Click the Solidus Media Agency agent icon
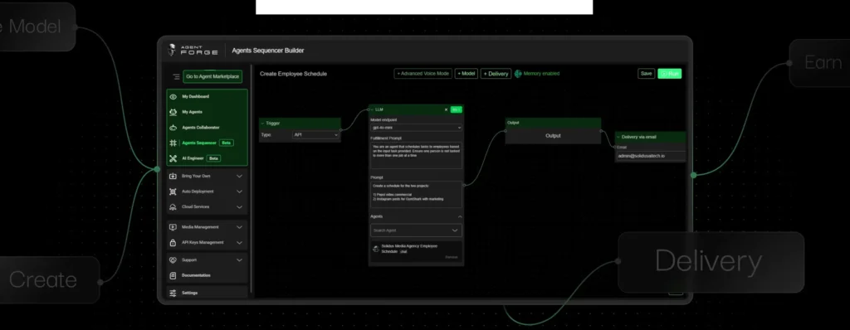Viewport: 850px width, 330px height. [x=376, y=249]
